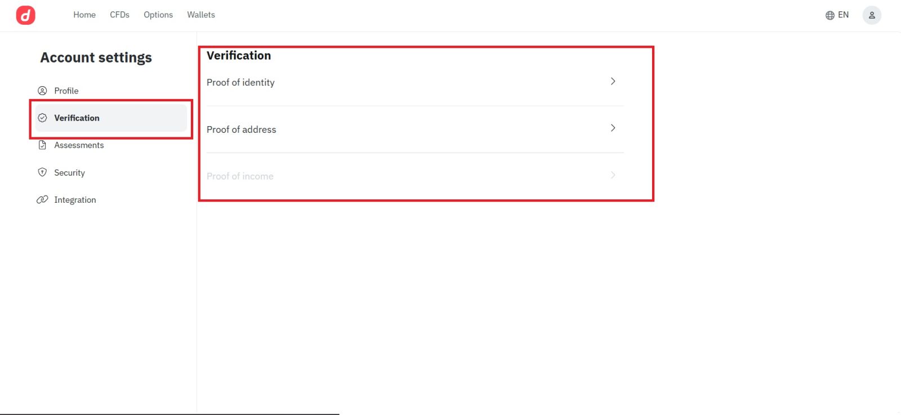The width and height of the screenshot is (901, 415).
Task: Select Profile in Account settings sidebar
Action: click(x=66, y=90)
